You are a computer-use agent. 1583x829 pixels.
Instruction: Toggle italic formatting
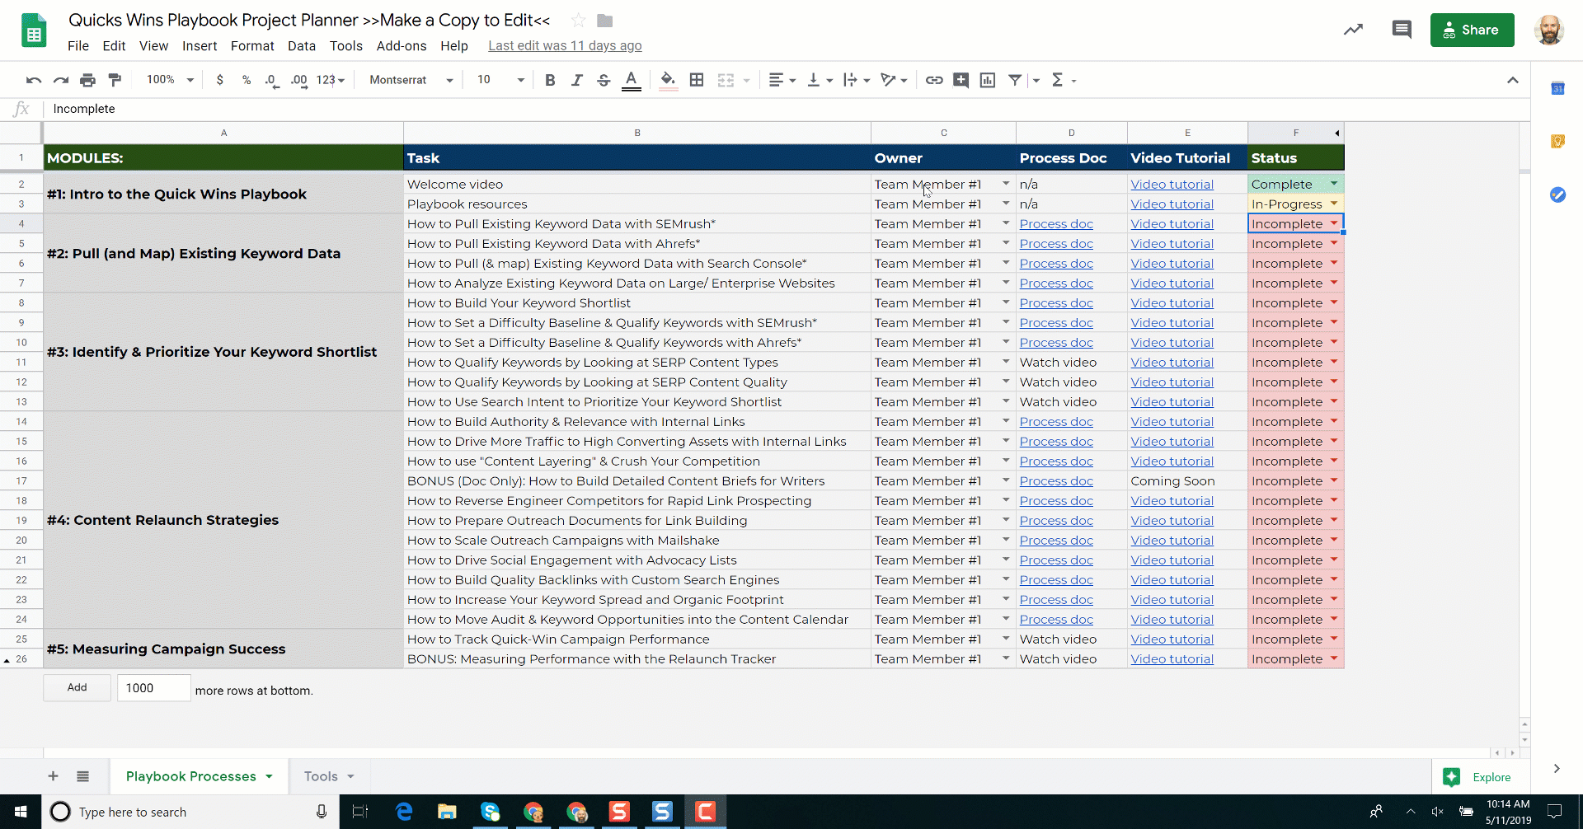(x=576, y=80)
